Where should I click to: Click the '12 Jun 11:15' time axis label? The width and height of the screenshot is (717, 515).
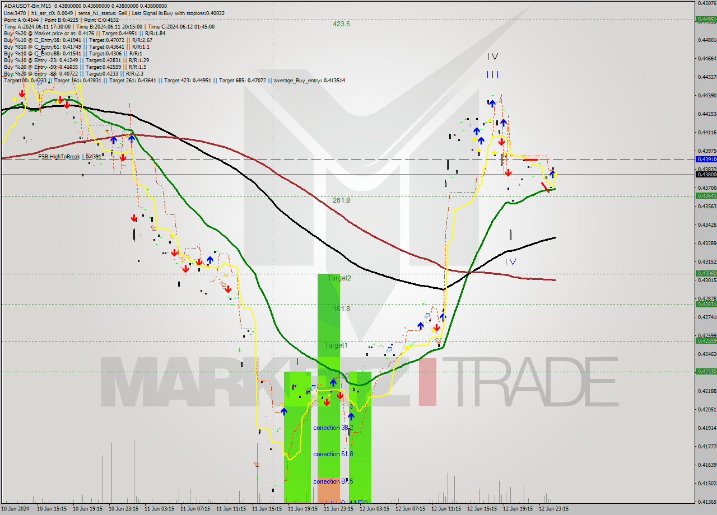click(x=446, y=509)
